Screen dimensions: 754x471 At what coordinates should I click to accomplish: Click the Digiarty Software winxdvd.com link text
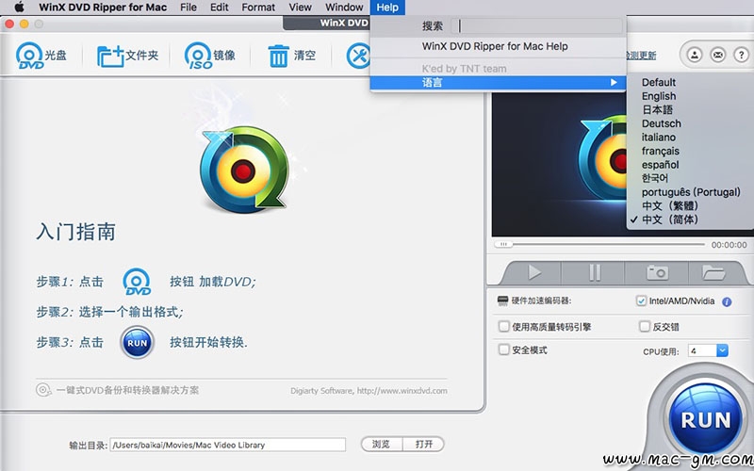369,391
